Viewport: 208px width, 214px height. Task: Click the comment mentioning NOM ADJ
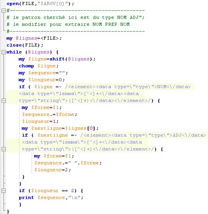click(75, 17)
